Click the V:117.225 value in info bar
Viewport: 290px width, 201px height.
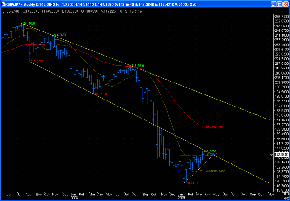coord(108,11)
